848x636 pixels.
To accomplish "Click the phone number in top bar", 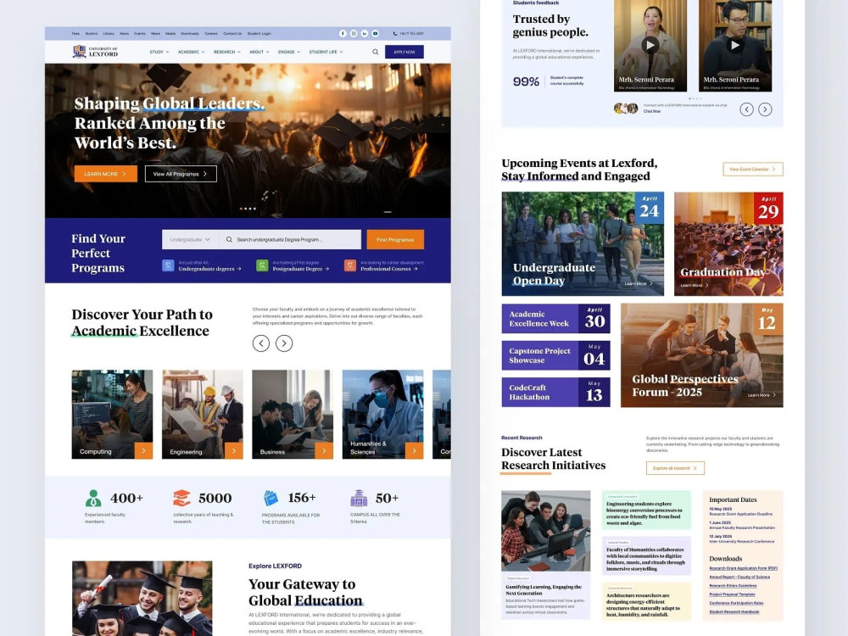I will [409, 34].
